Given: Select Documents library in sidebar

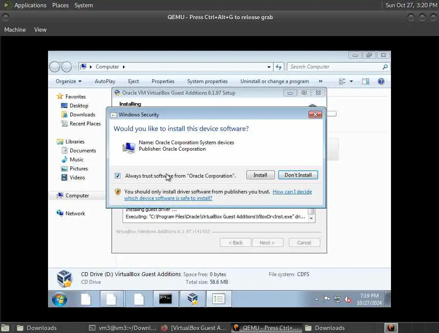Looking at the screenshot, I should [83, 151].
